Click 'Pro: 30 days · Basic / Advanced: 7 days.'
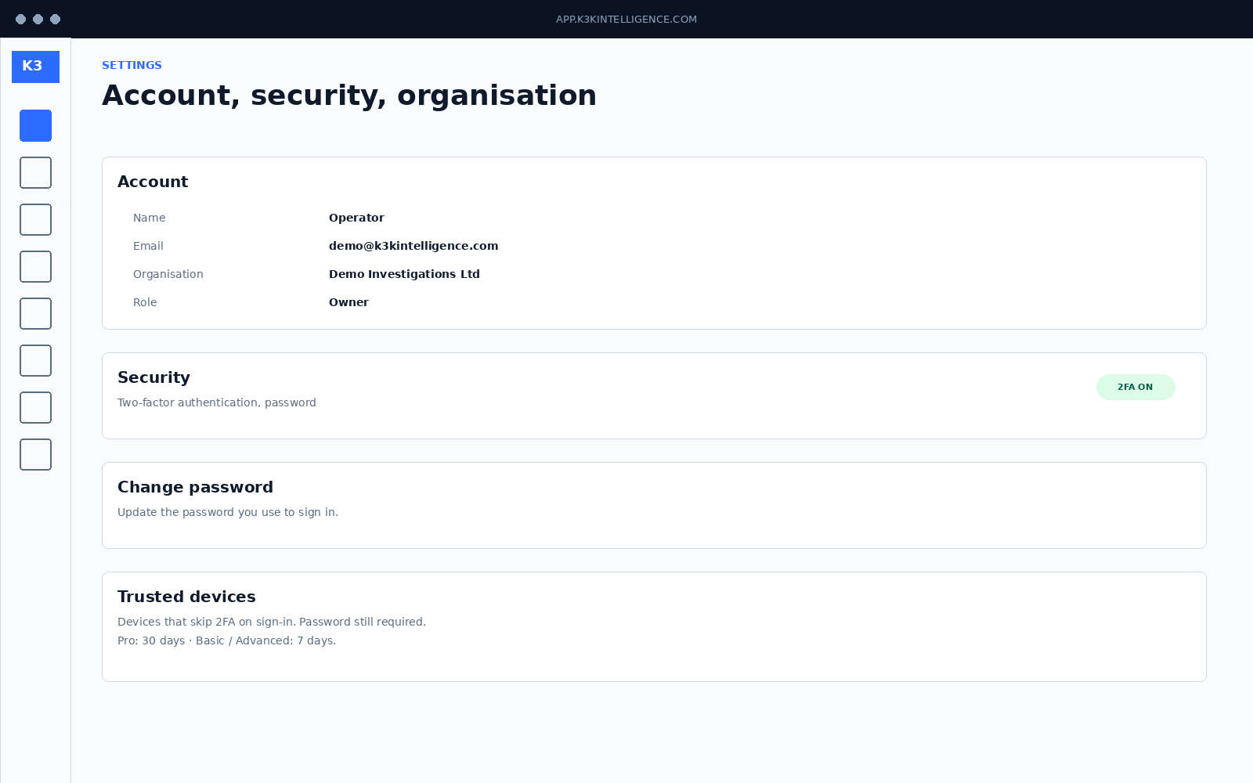This screenshot has width=1253, height=783. tap(227, 640)
